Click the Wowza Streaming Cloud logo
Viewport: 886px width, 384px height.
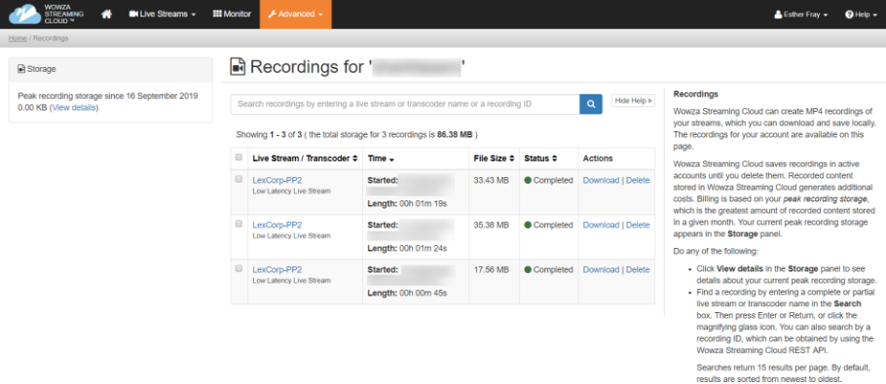(x=46, y=15)
